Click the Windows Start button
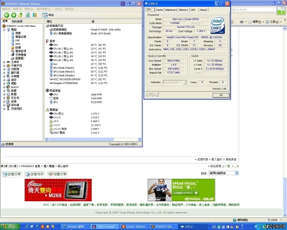 10,227
